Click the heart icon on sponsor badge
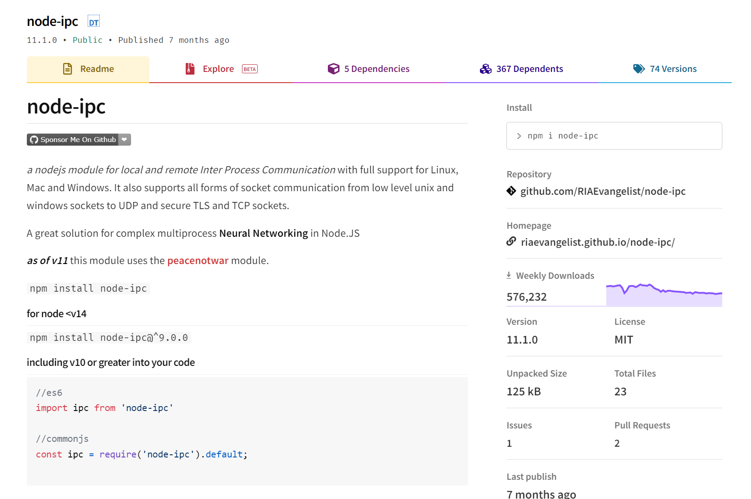Image resolution: width=751 pixels, height=499 pixels. click(124, 140)
